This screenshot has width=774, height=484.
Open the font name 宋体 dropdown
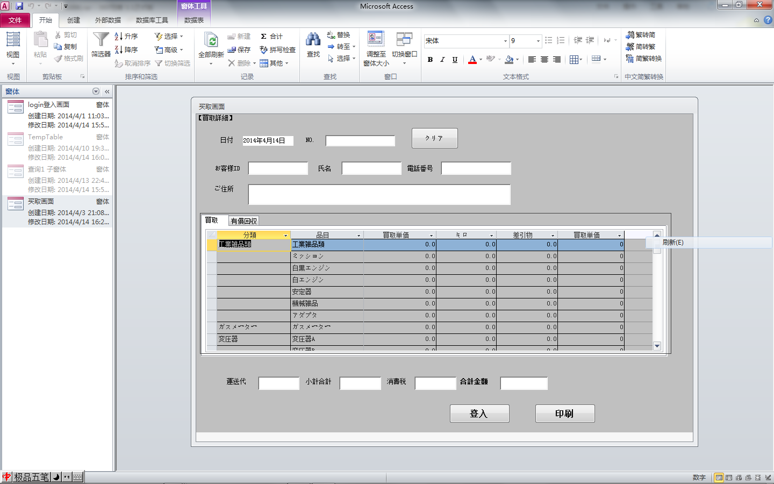505,41
